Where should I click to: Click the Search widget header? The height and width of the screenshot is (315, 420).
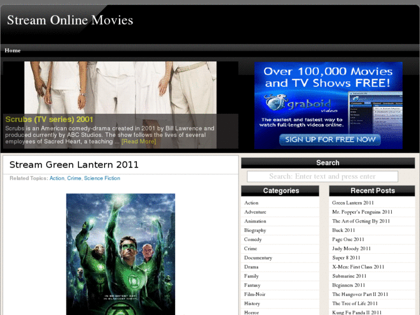click(328, 163)
